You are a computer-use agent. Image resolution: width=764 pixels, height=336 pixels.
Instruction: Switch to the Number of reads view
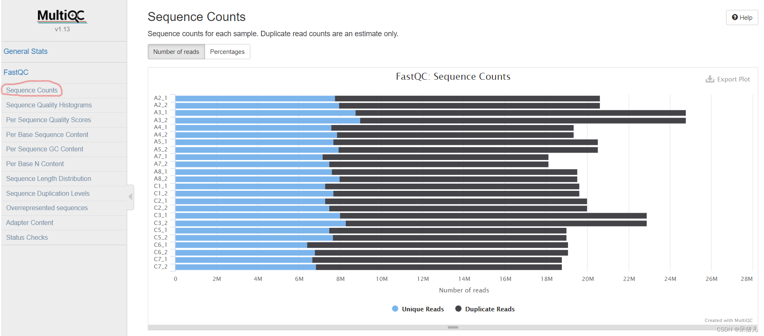[176, 52]
